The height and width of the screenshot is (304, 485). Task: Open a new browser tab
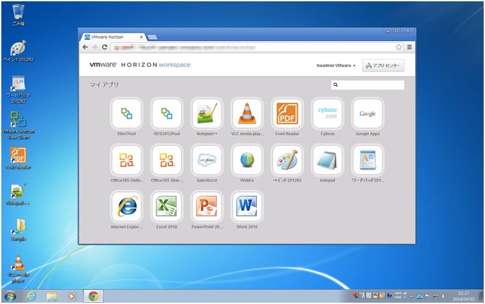(153, 37)
